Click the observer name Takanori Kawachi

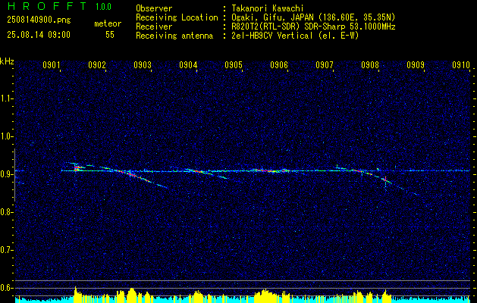(x=268, y=8)
